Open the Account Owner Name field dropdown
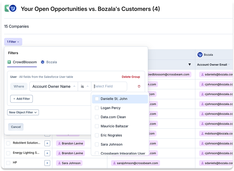 pos(54,86)
